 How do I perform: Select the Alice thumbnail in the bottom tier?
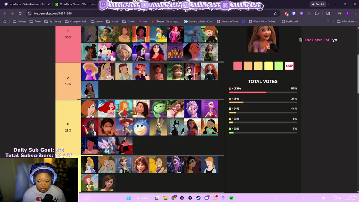pos(90,165)
